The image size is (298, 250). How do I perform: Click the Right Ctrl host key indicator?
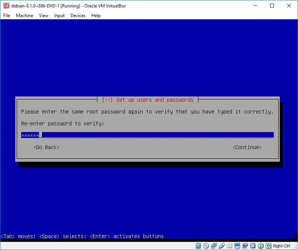282,246
